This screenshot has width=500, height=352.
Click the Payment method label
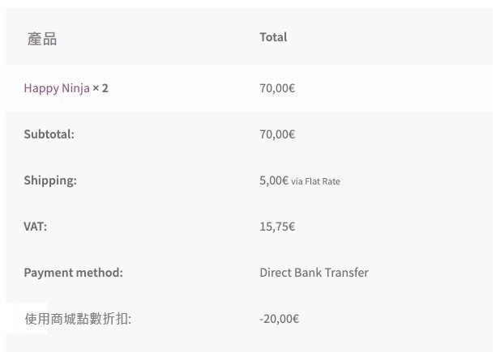tap(73, 273)
